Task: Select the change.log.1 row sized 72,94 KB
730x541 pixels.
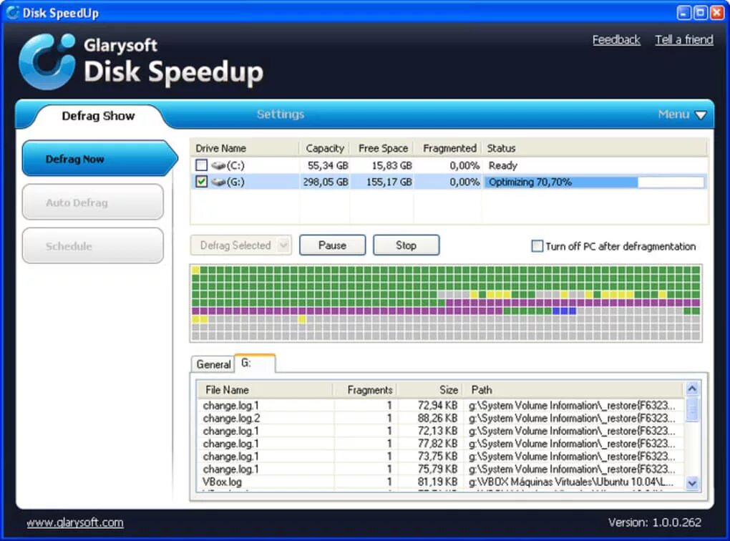Action: point(440,406)
